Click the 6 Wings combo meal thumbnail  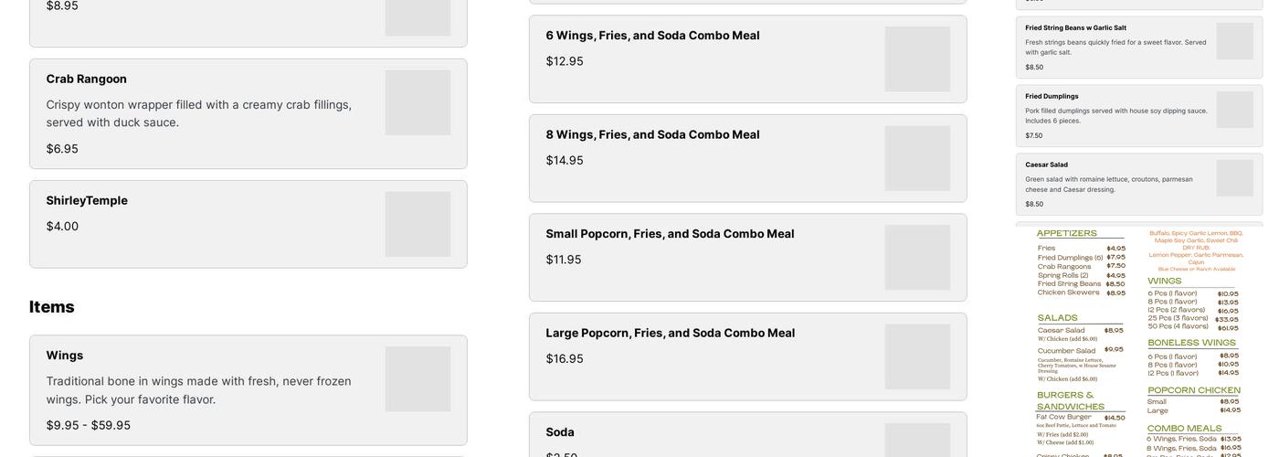[917, 58]
